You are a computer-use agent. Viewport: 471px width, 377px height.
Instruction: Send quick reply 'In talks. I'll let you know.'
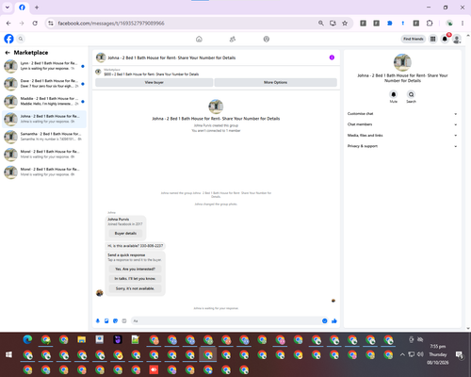coord(135,279)
